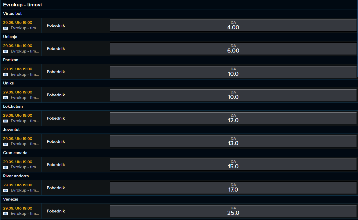This screenshot has width=358, height=220.
Task: Click the league flag icon in Joventut row
Action: point(6,144)
